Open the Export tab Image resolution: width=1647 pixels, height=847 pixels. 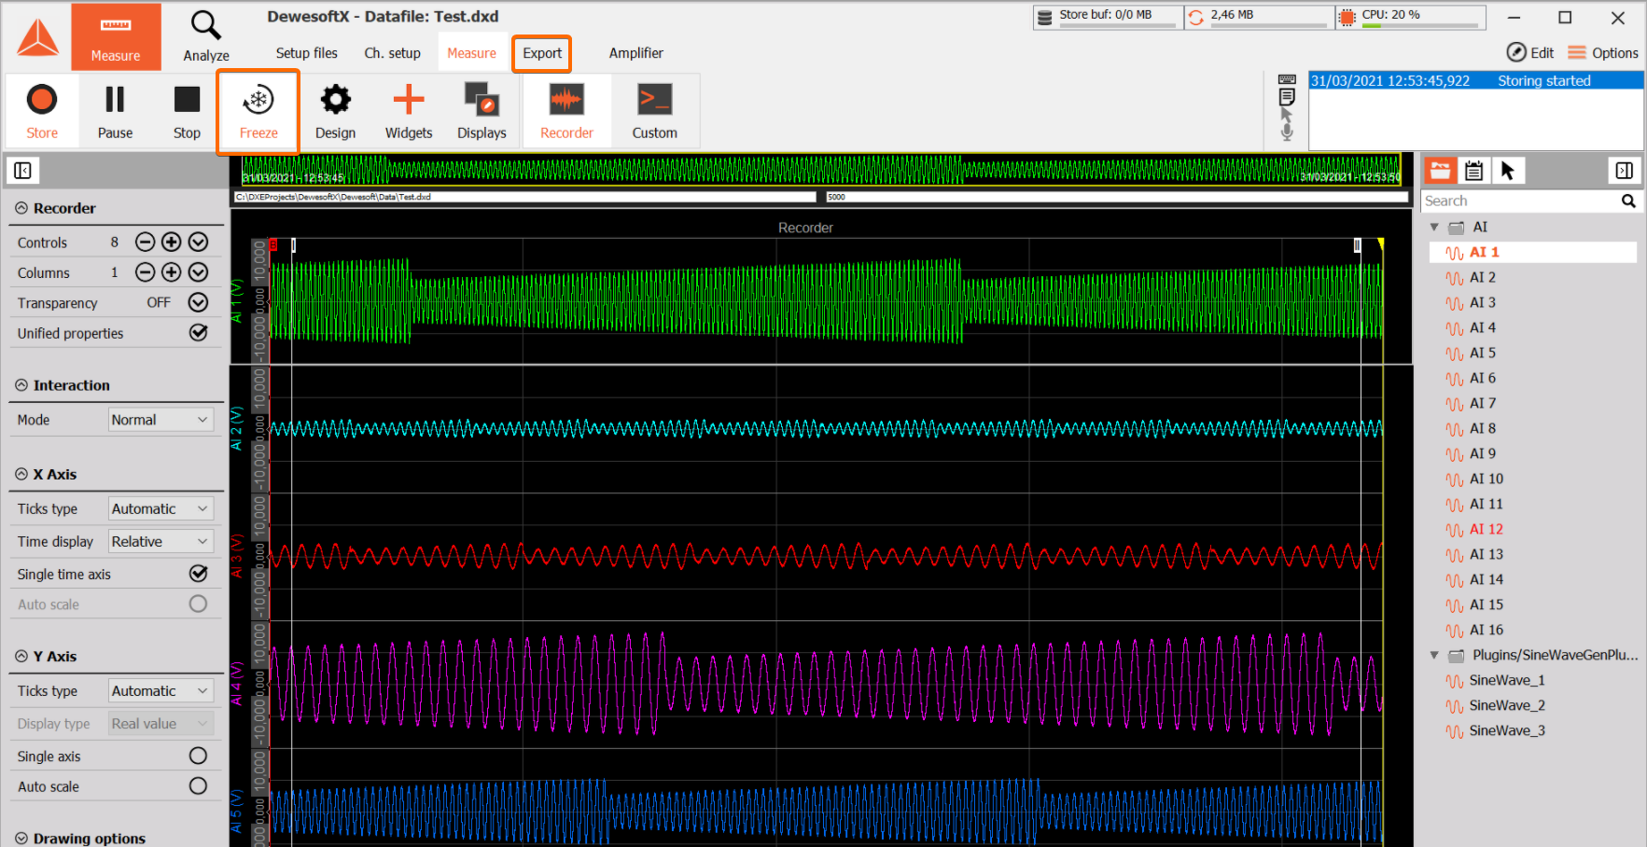(542, 53)
